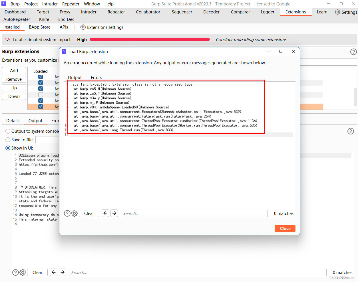Screen dimensions: 358x282
Task: Select Show in UI radio button
Action: pos(8,148)
